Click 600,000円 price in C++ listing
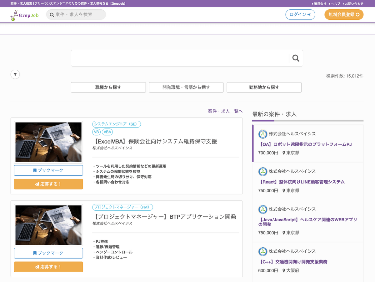The height and width of the screenshot is (282, 375). (268, 270)
